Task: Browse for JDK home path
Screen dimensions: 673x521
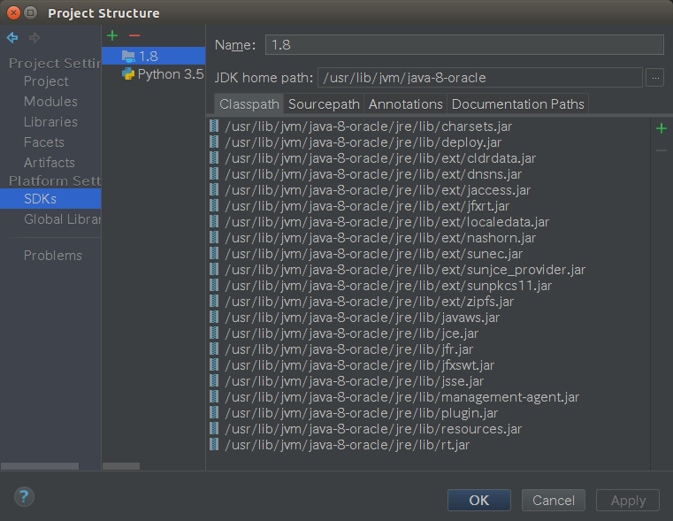Action: point(655,78)
